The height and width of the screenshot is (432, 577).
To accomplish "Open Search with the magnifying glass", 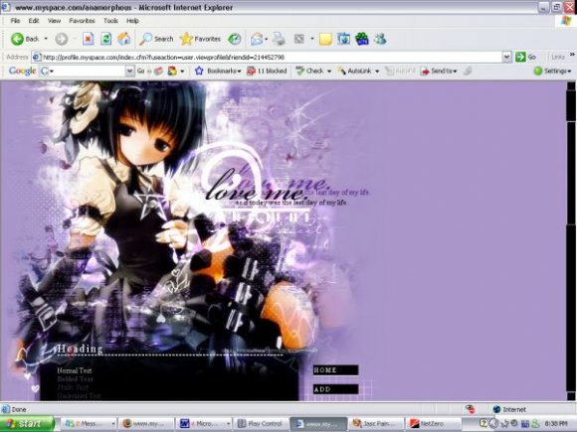I will [x=156, y=39].
